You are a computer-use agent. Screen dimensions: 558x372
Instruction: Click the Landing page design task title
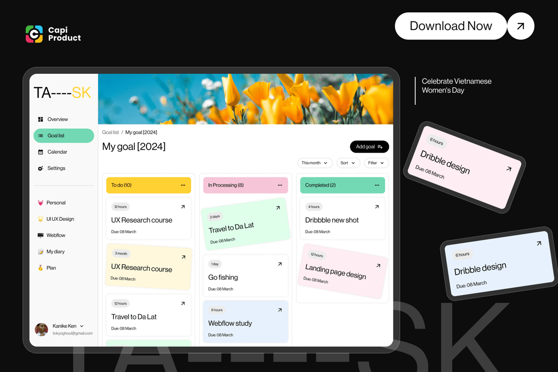[336, 272]
